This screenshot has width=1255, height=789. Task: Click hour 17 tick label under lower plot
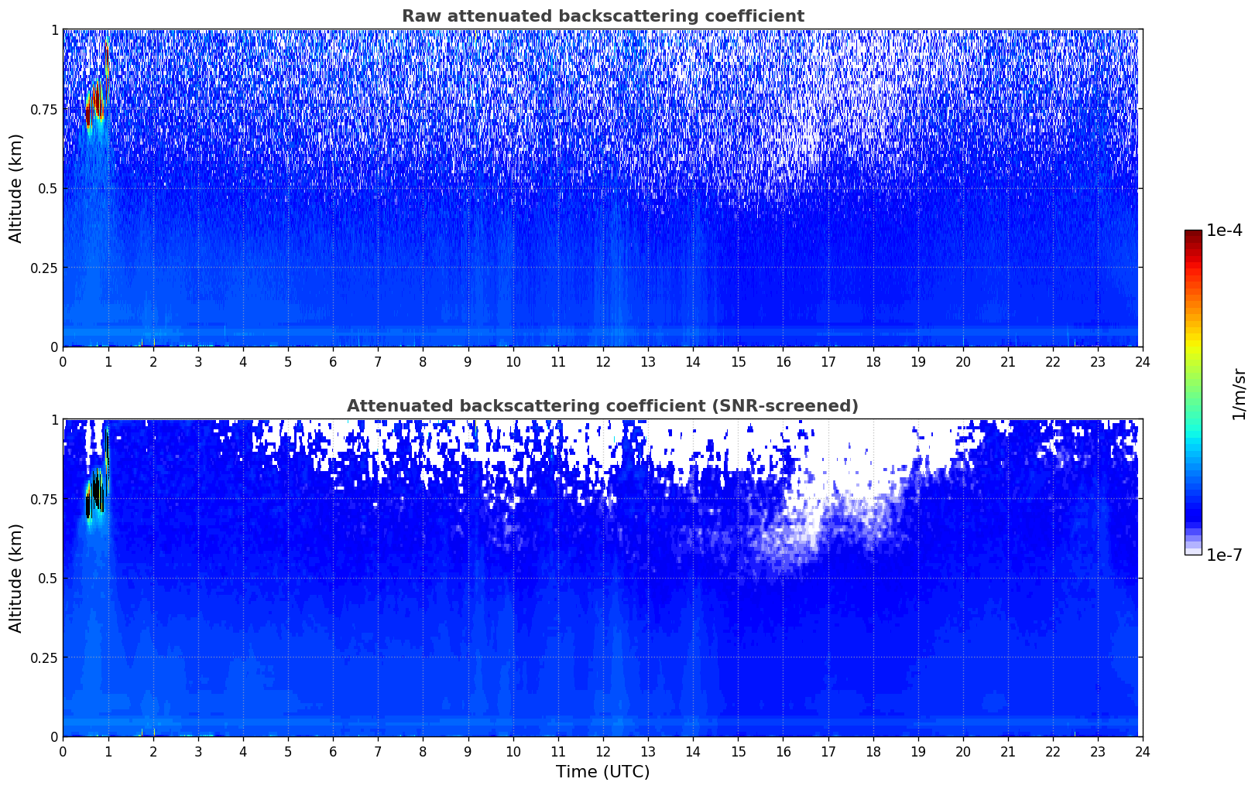[828, 751]
